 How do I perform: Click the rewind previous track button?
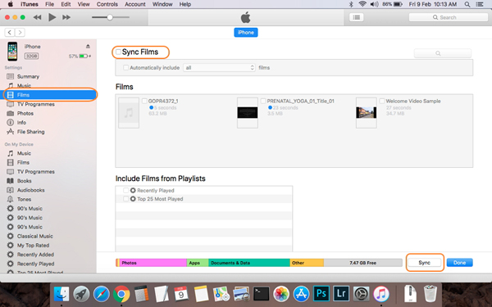pos(38,17)
